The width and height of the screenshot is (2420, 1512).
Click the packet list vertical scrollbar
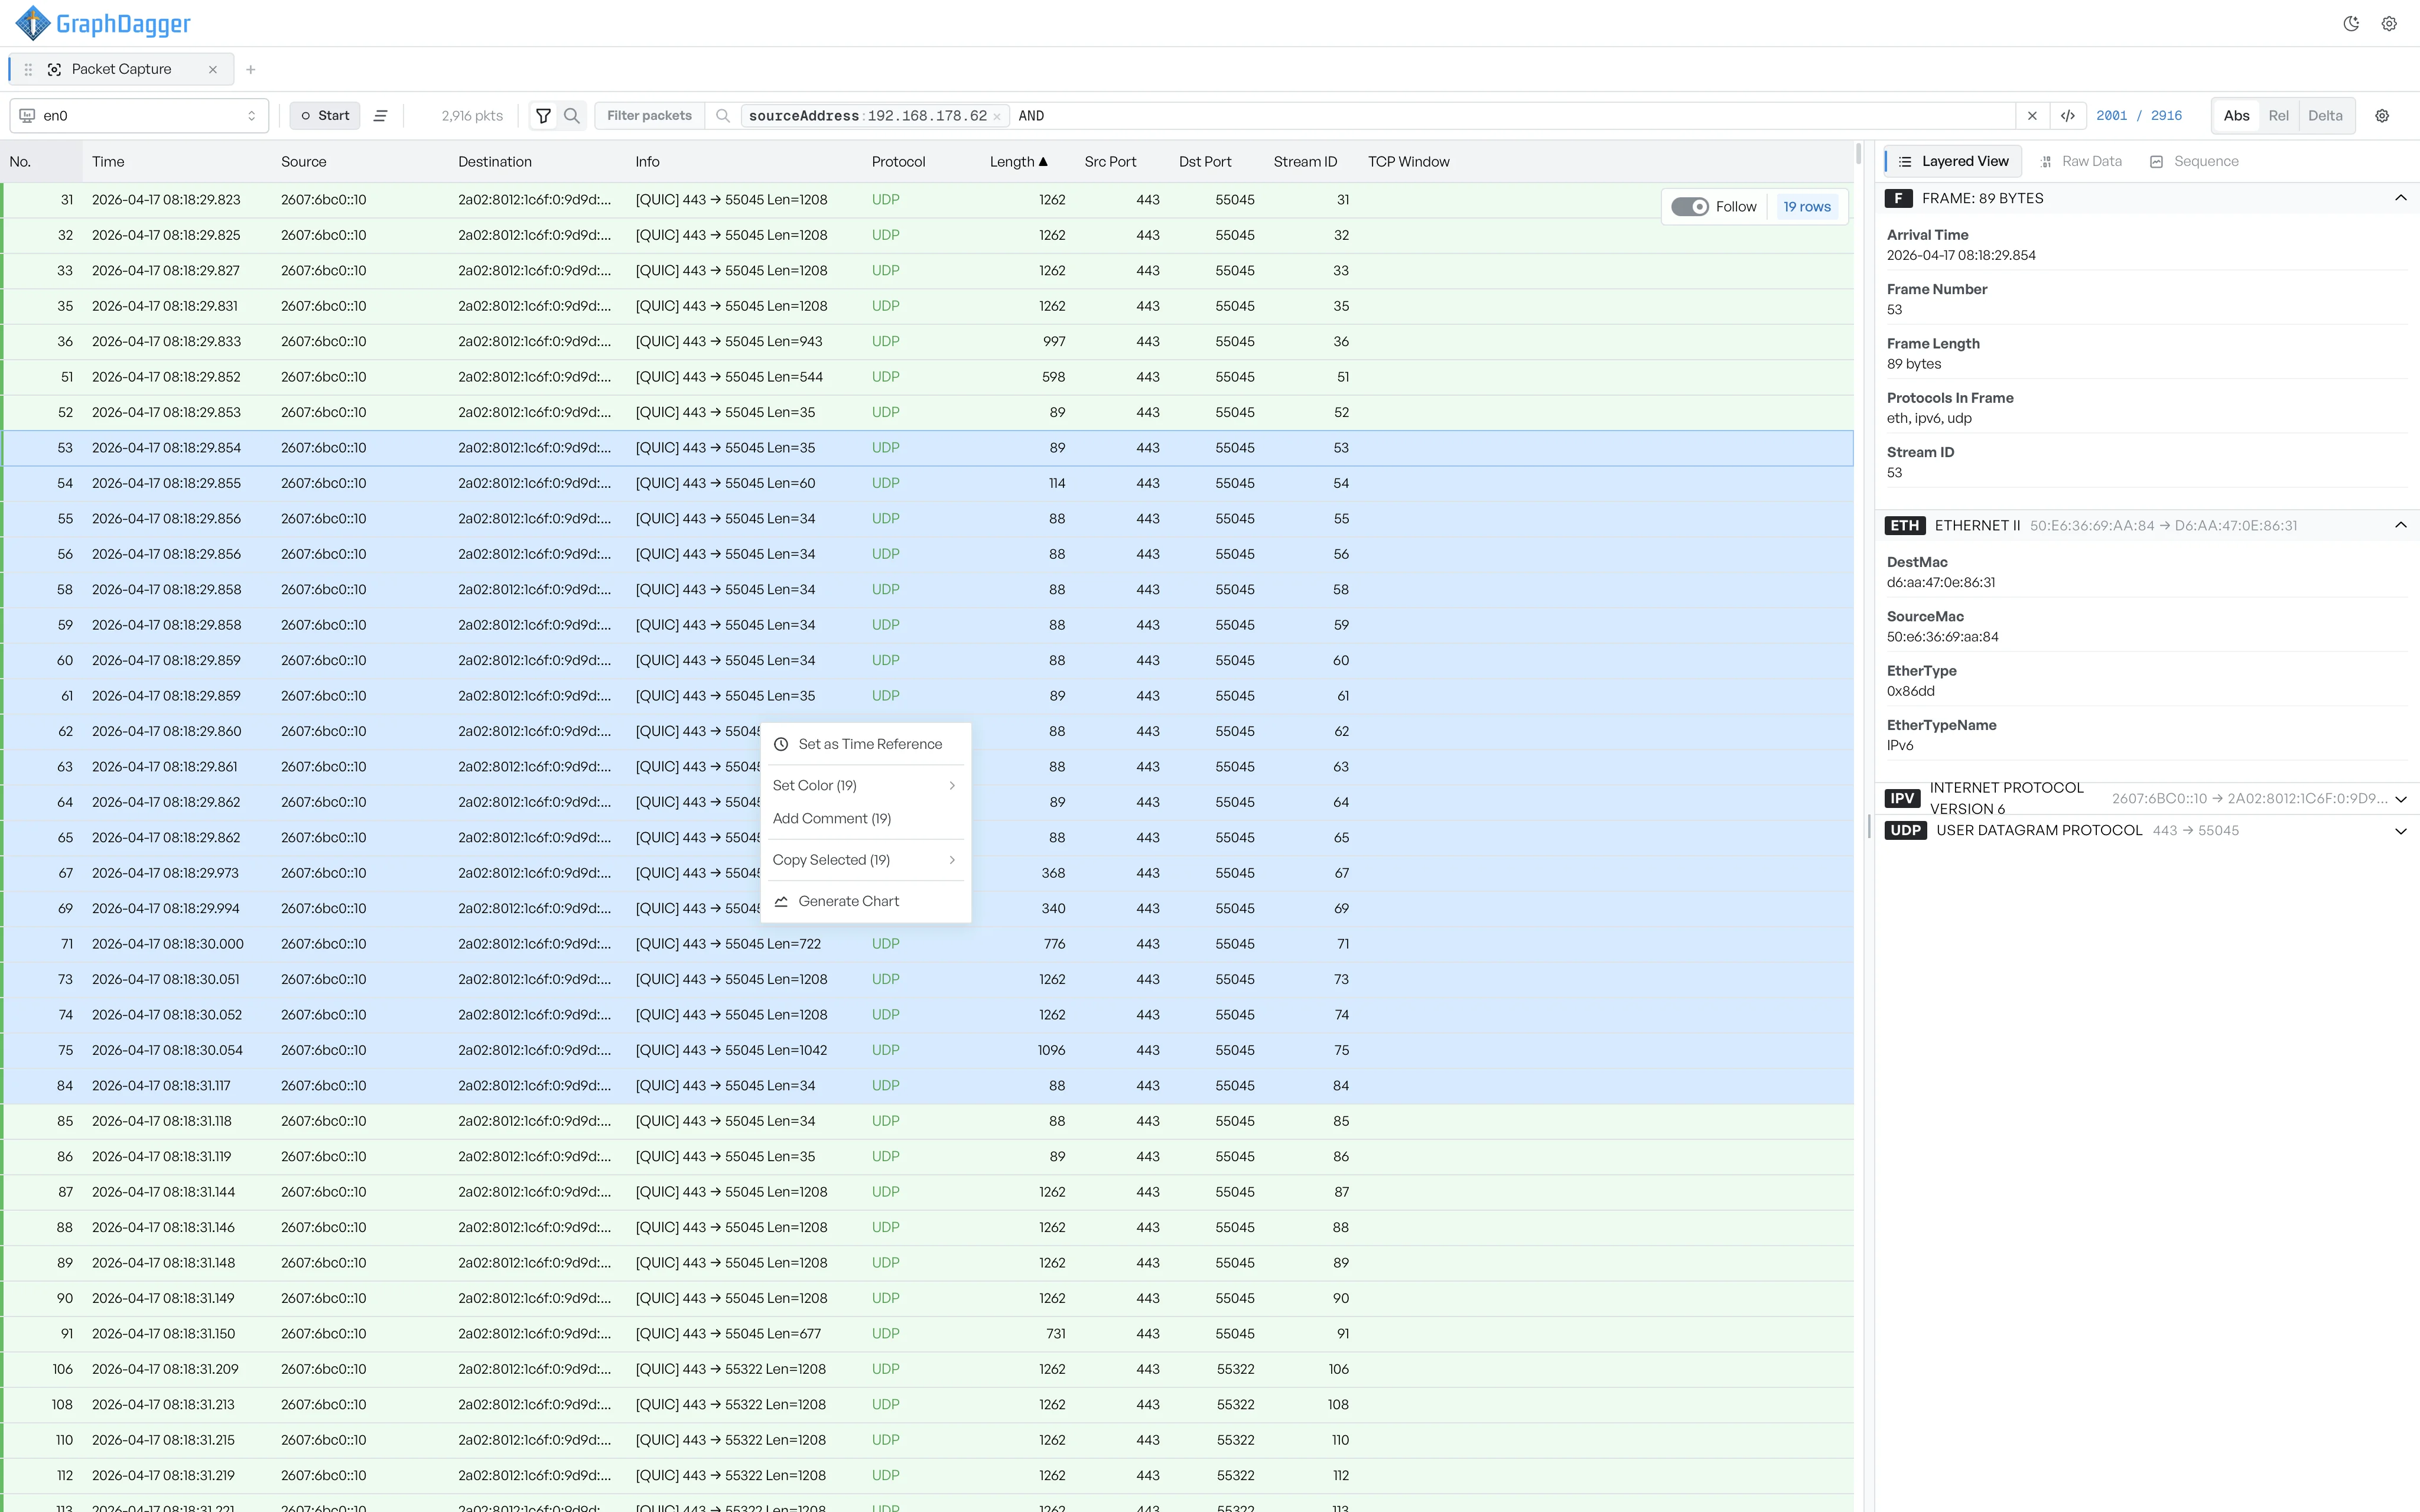point(1859,154)
